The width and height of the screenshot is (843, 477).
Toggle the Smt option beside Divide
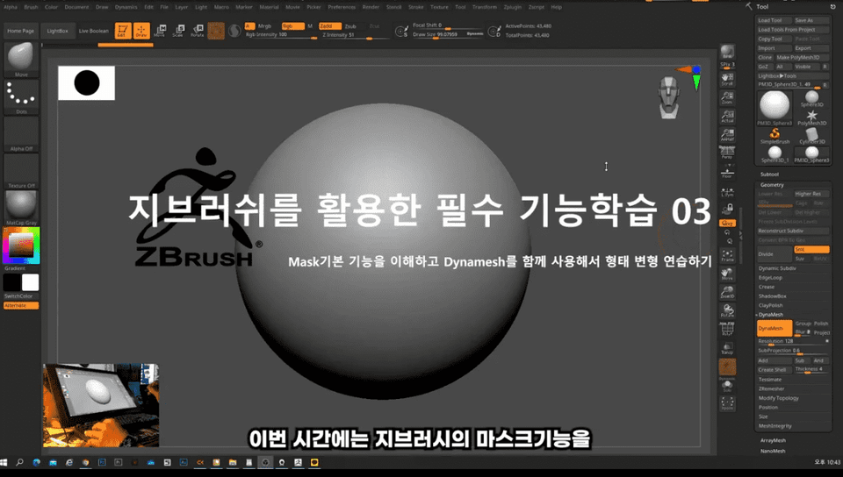pos(811,250)
